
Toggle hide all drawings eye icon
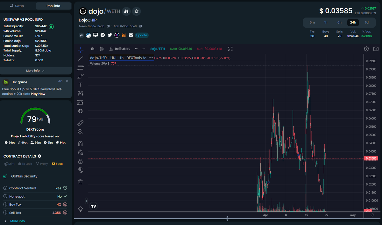(81, 170)
